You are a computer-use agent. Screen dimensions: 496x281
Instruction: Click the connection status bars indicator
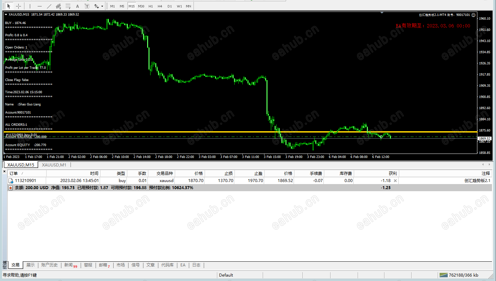443,275
